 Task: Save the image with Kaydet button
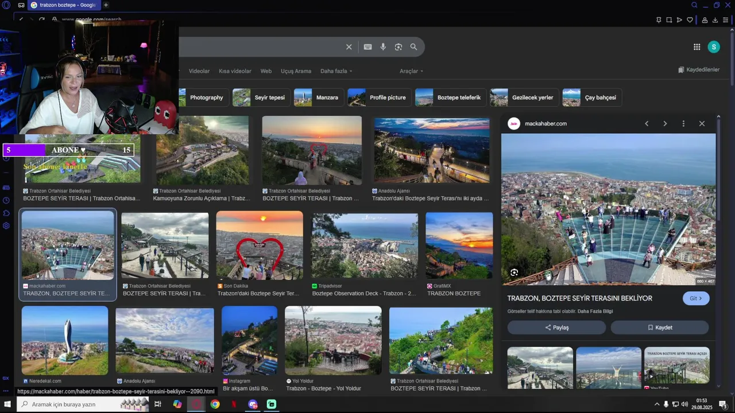click(660, 328)
